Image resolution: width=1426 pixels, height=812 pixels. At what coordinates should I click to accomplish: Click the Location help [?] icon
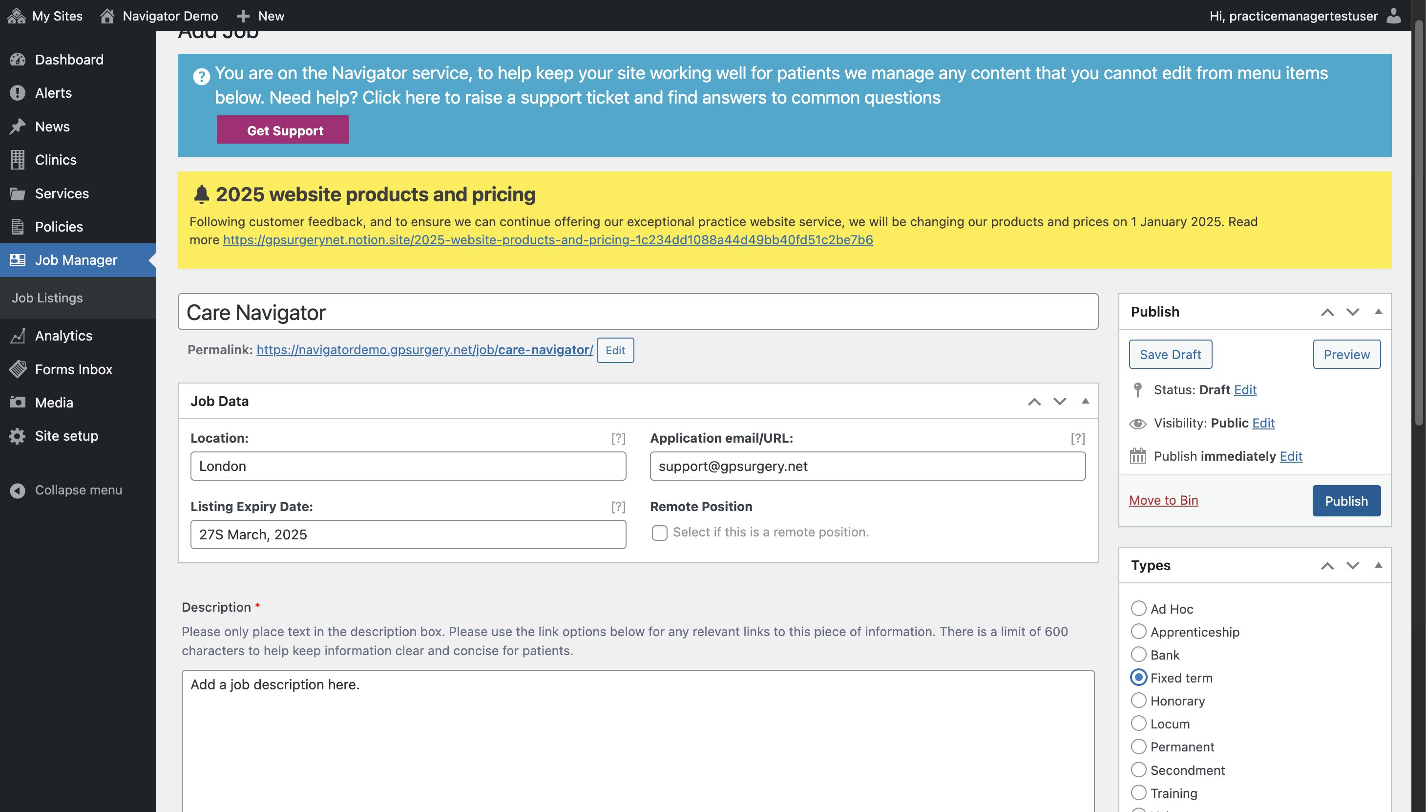618,438
